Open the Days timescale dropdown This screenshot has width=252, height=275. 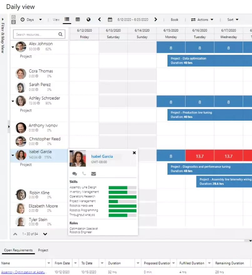(x=31, y=20)
